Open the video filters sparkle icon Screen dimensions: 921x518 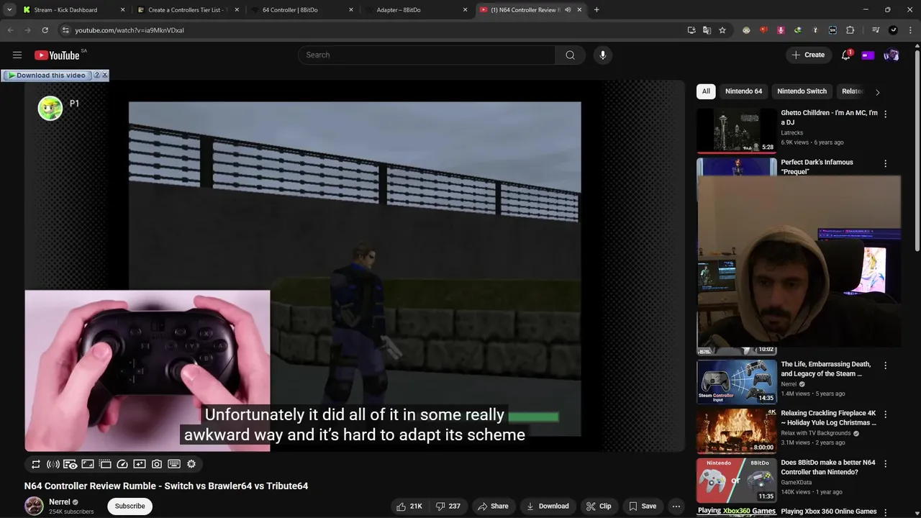coord(140,464)
